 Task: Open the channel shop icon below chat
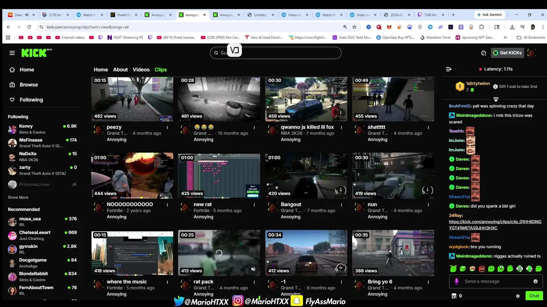pos(454,296)
